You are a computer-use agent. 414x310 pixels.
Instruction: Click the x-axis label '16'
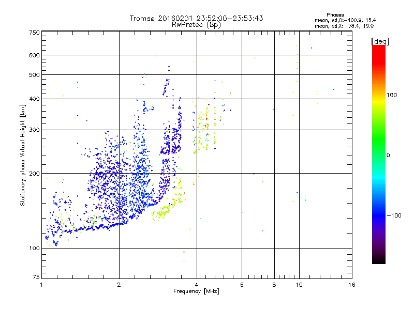point(352,285)
